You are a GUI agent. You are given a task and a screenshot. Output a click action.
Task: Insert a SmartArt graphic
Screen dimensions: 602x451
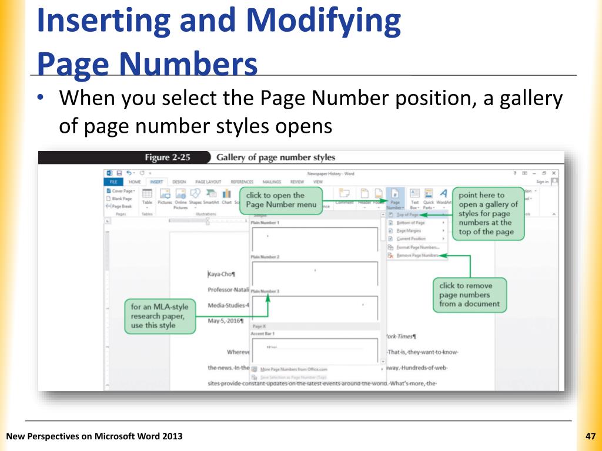tap(211, 196)
